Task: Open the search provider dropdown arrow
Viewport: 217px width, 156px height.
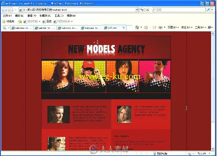Action: click(212, 10)
